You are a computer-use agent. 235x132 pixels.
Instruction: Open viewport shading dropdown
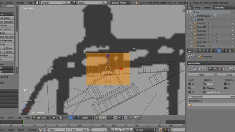point(54,118)
